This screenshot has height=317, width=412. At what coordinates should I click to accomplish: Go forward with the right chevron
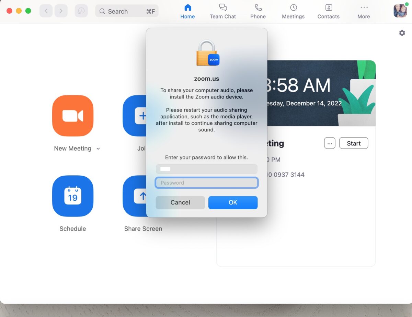[x=61, y=11]
